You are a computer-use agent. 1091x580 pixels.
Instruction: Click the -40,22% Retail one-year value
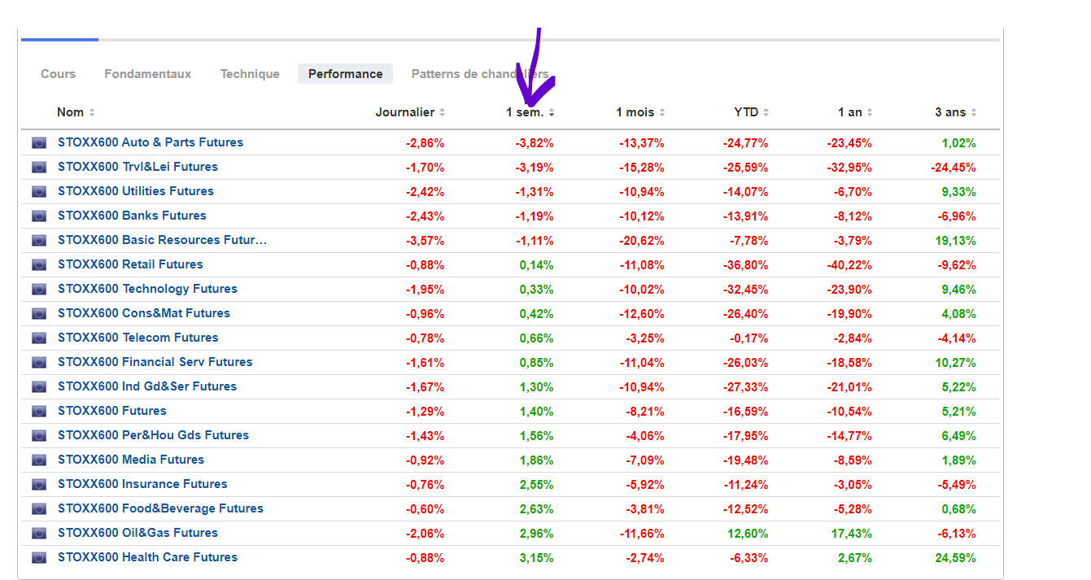pyautogui.click(x=849, y=265)
